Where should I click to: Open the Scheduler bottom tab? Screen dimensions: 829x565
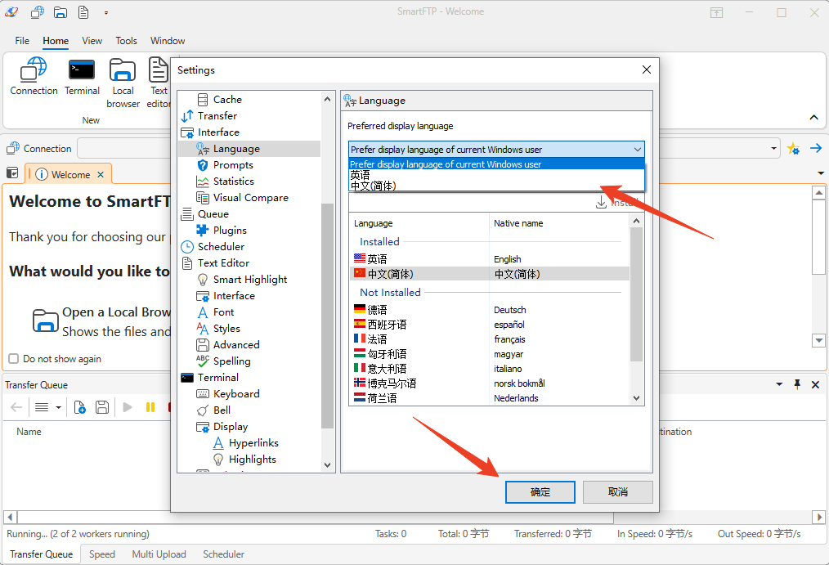tap(224, 554)
